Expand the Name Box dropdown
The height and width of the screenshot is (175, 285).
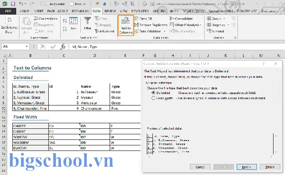(x=27, y=47)
